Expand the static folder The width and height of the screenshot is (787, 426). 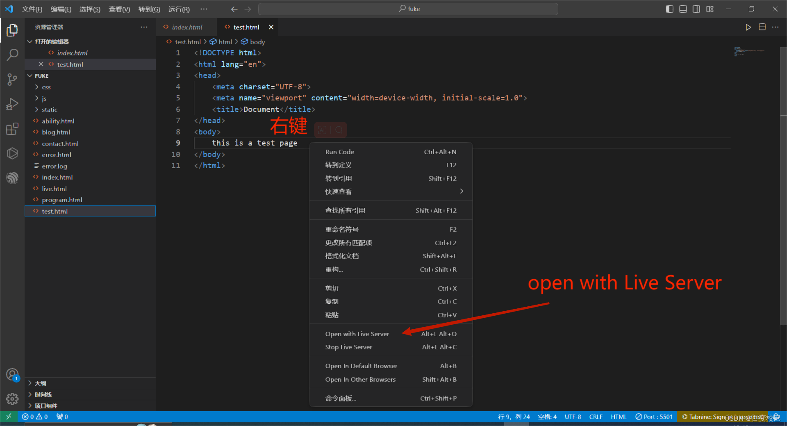(x=49, y=109)
